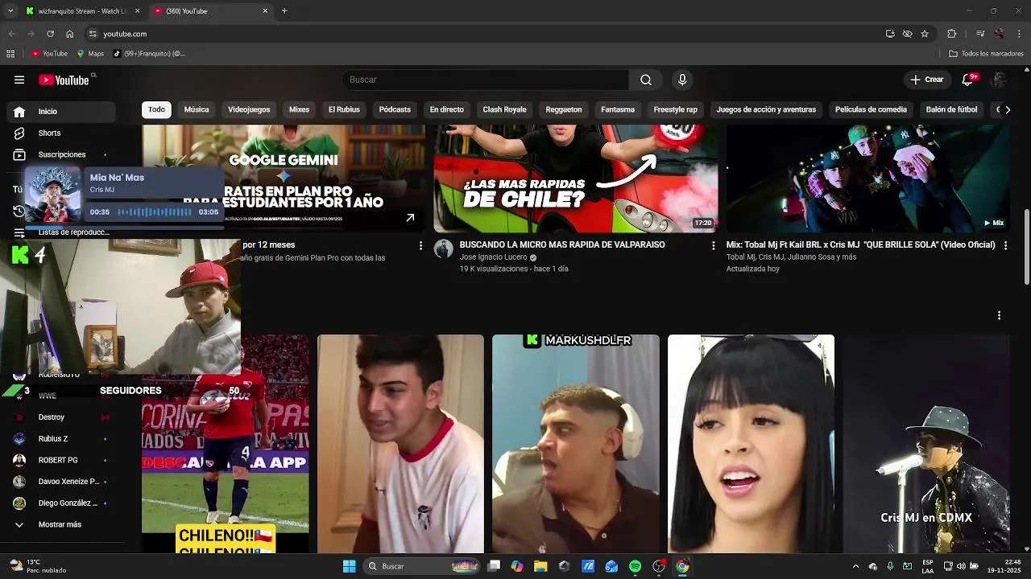Click the Crear button
Viewport: 1031px width, 579px height.
point(926,80)
